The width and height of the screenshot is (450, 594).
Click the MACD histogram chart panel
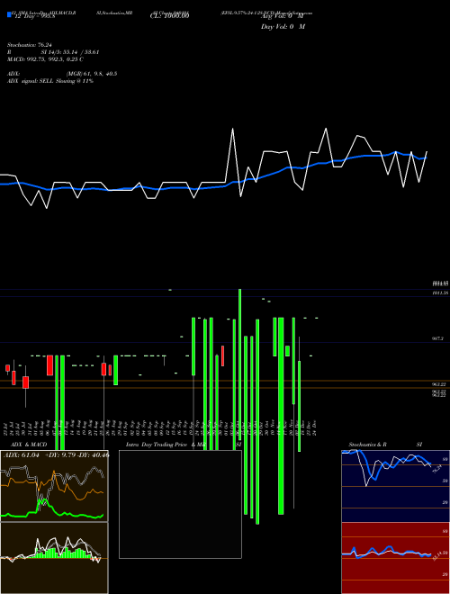54,558
